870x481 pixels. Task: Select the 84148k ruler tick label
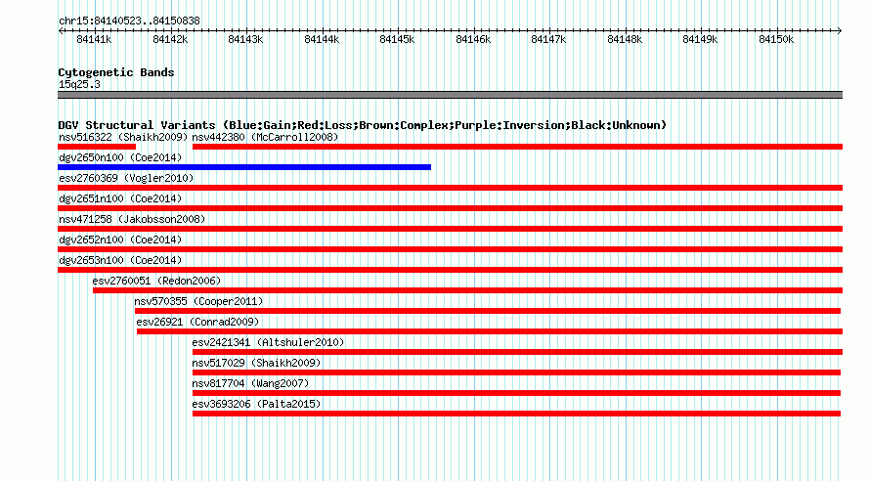coord(625,39)
